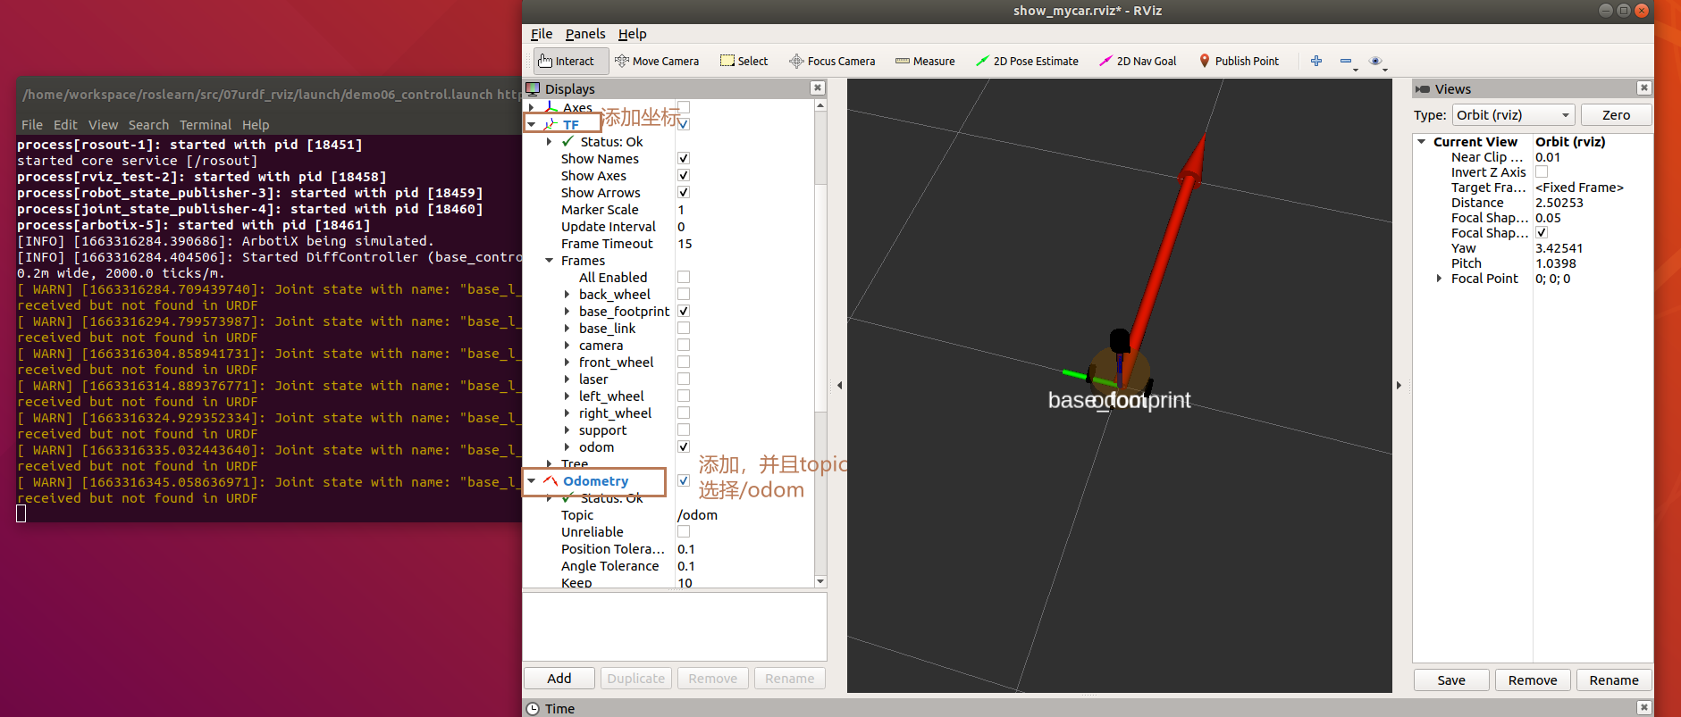
Task: Click the Displays panel vertical scrollbar
Action: (x=820, y=343)
